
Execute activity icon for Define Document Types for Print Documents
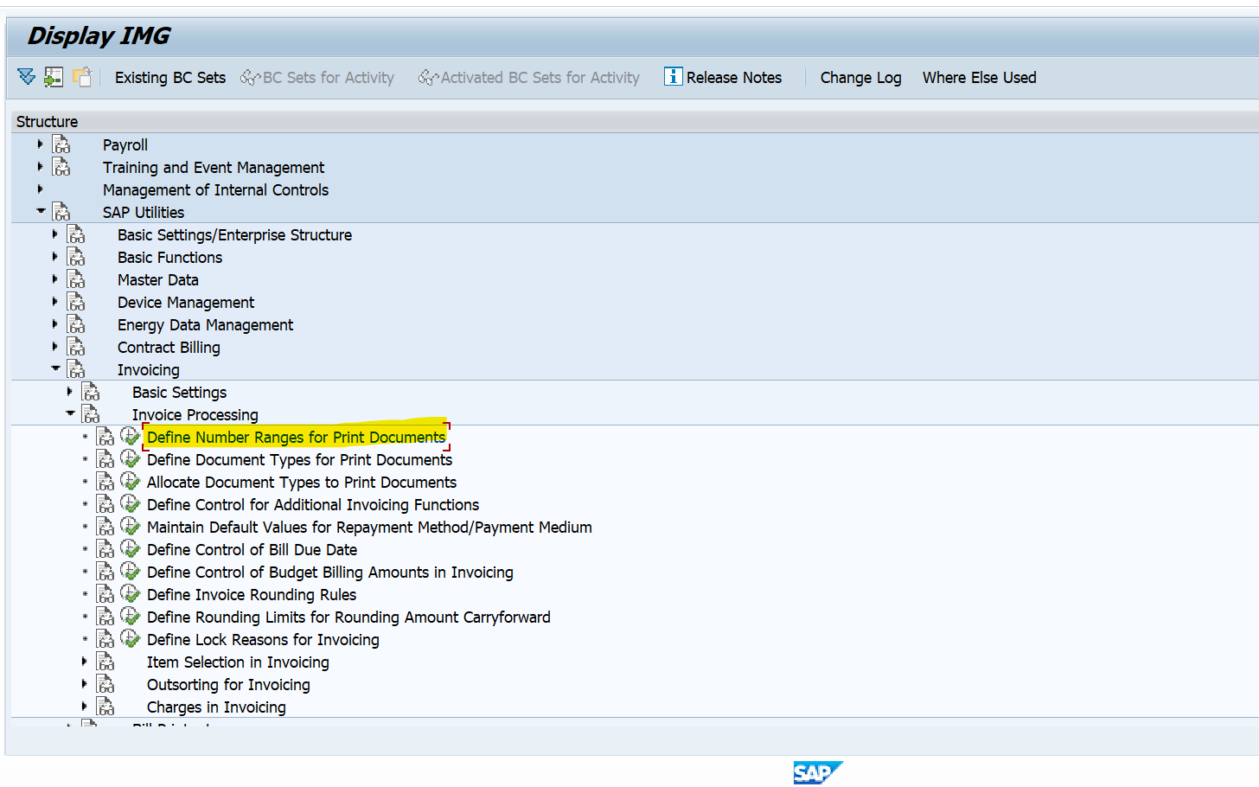[x=131, y=458]
